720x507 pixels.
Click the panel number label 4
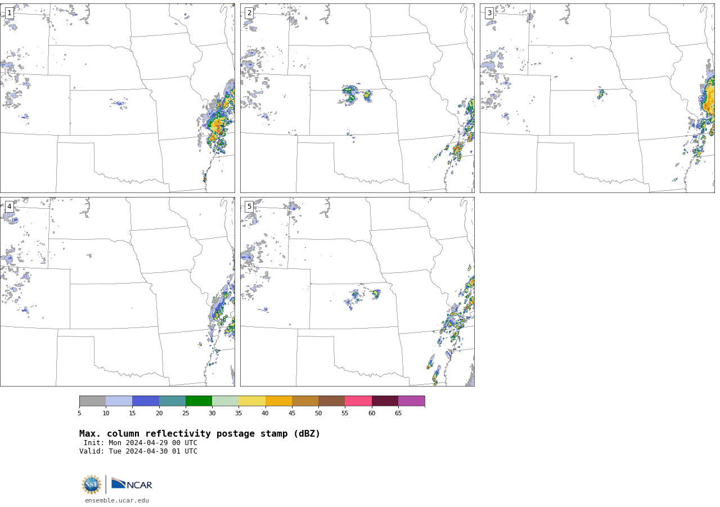tap(9, 207)
